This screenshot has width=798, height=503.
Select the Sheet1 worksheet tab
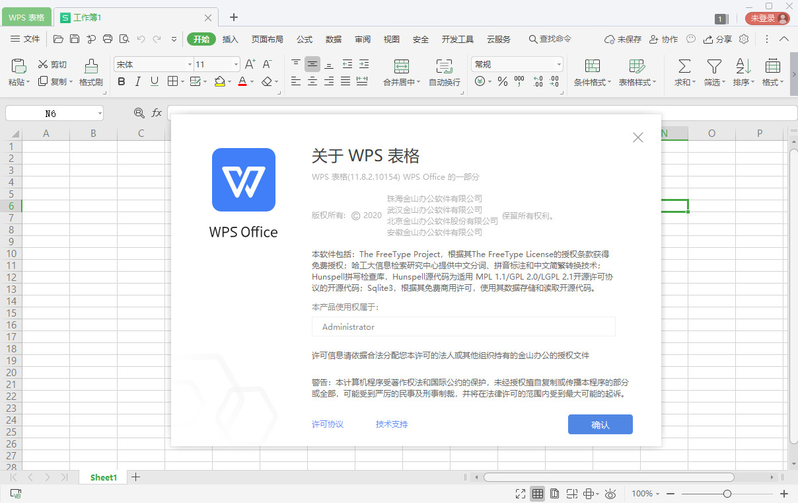pyautogui.click(x=103, y=477)
